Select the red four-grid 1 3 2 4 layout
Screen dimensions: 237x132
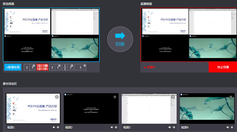click(42, 67)
